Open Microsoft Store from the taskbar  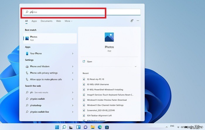click(x=107, y=127)
